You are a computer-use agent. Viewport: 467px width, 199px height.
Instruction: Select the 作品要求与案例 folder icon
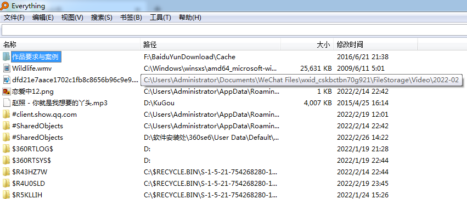tap(7, 56)
